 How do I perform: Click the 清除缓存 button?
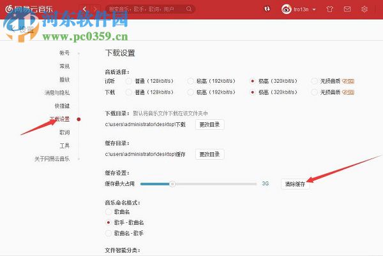295,184
